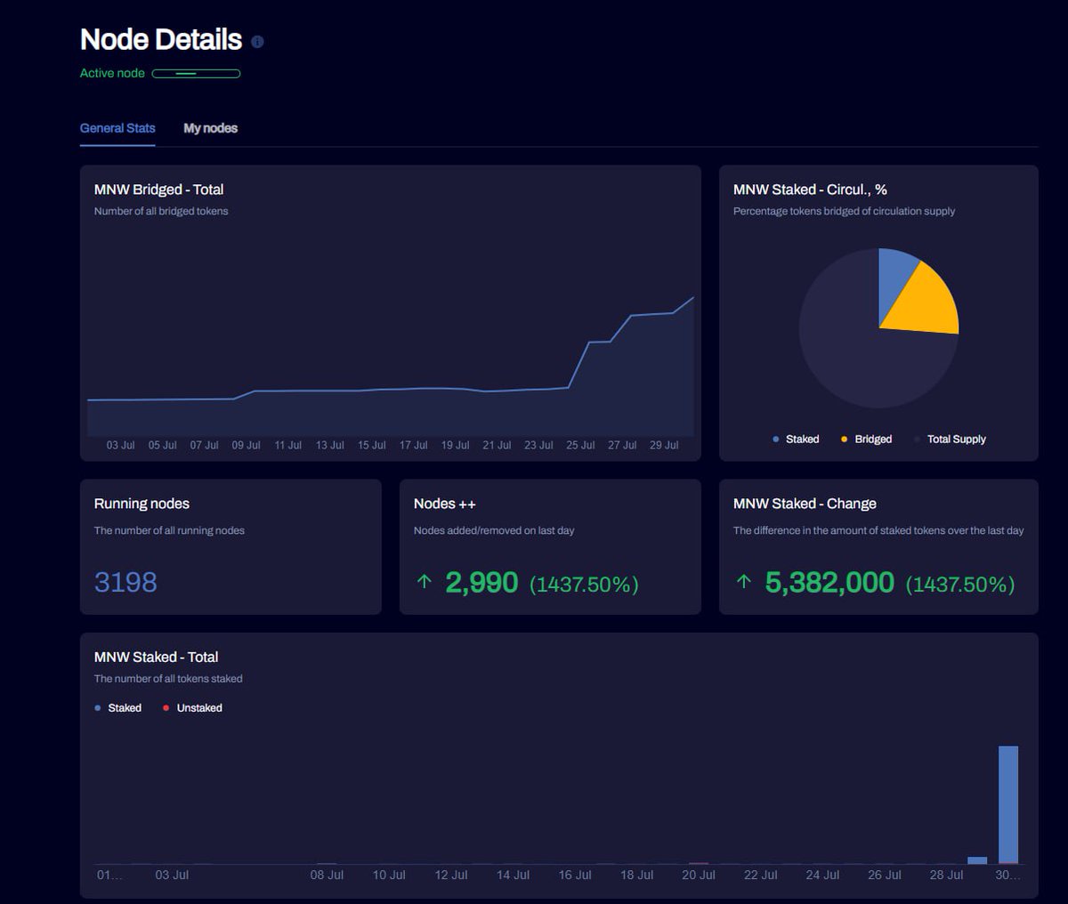Toggle the Staked legend in pie chart

[x=796, y=440]
